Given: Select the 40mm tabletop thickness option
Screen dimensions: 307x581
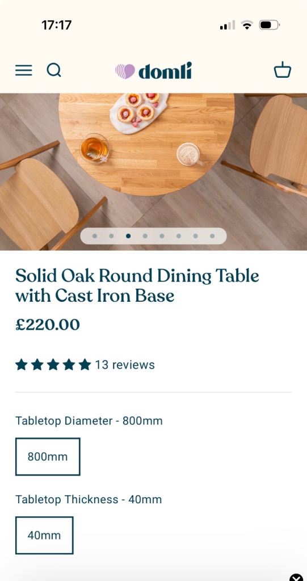Looking at the screenshot, I should [44, 535].
